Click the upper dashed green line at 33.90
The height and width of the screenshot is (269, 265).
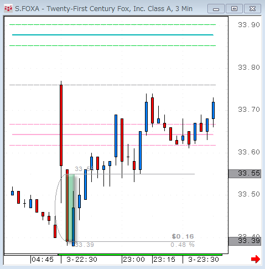point(112,24)
